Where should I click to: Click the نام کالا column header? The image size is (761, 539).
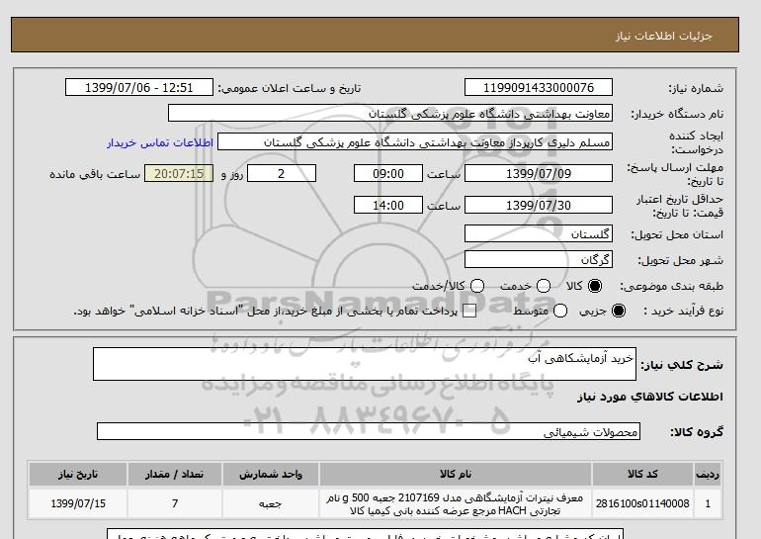pyautogui.click(x=456, y=474)
